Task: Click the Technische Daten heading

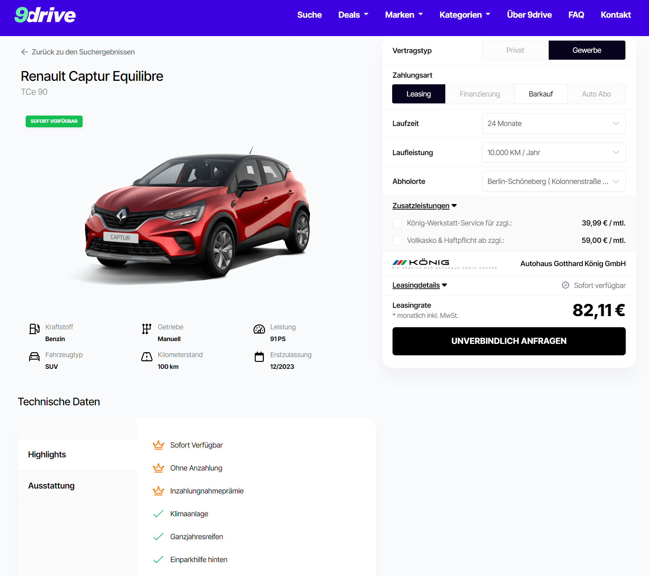Action: (x=59, y=401)
